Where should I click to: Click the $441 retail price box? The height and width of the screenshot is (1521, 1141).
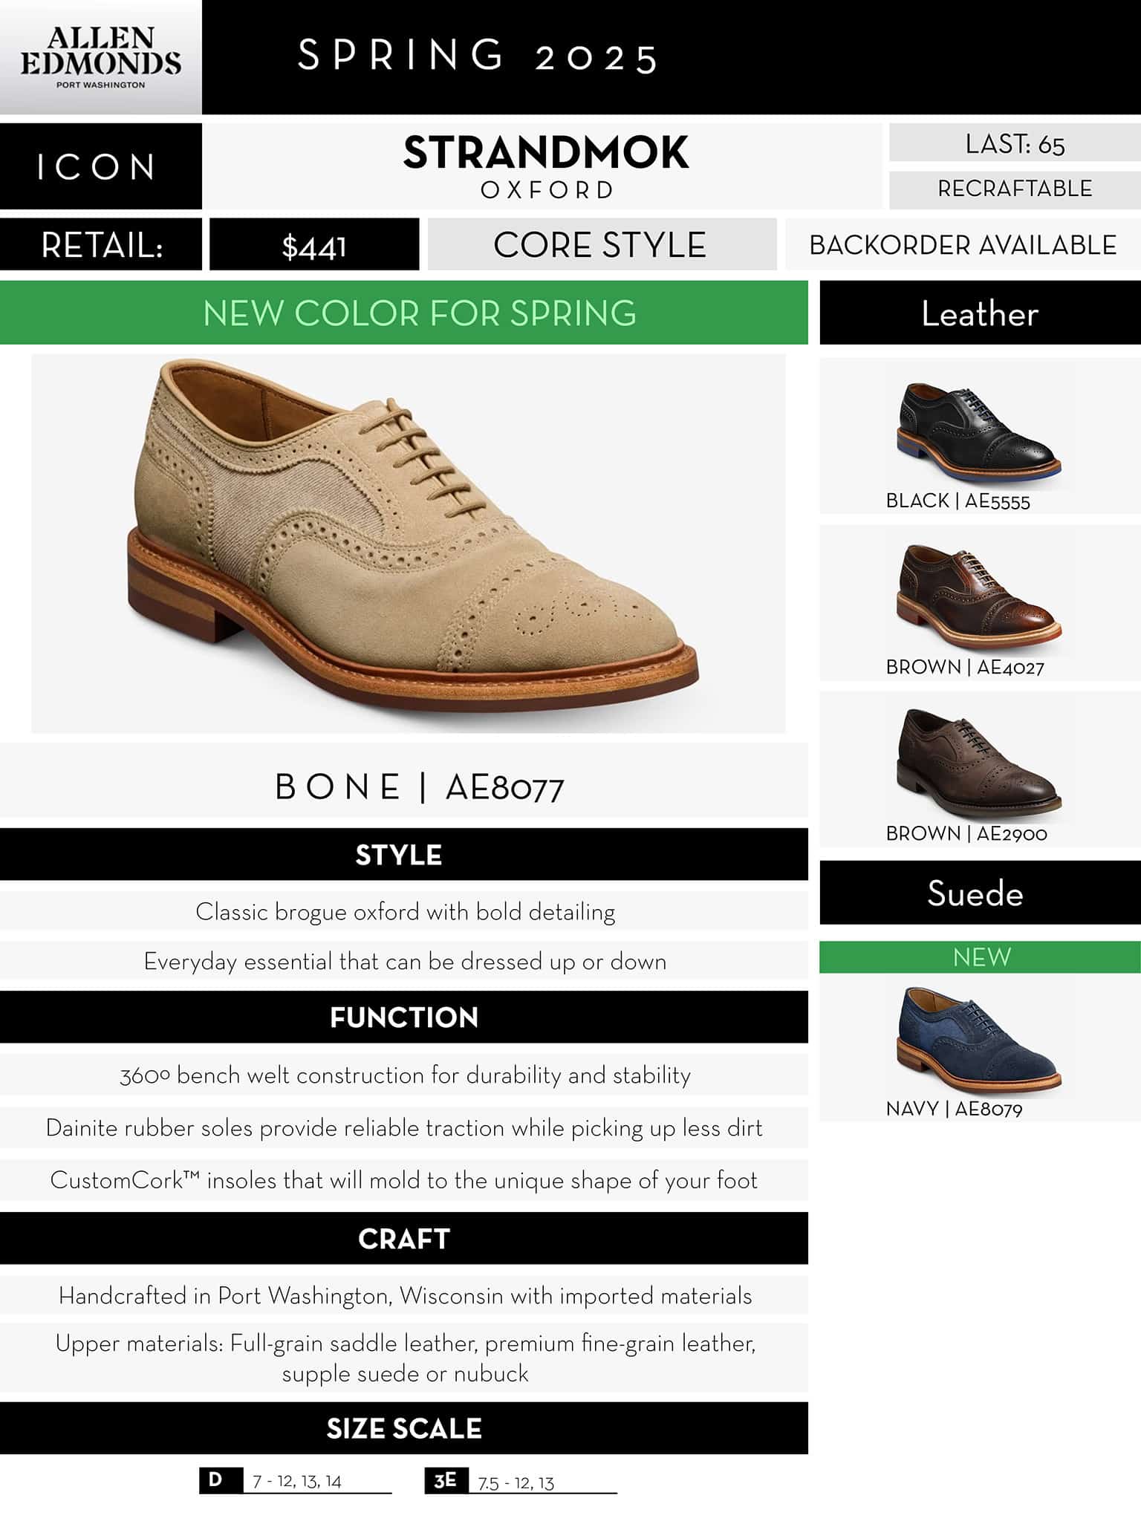click(x=314, y=244)
